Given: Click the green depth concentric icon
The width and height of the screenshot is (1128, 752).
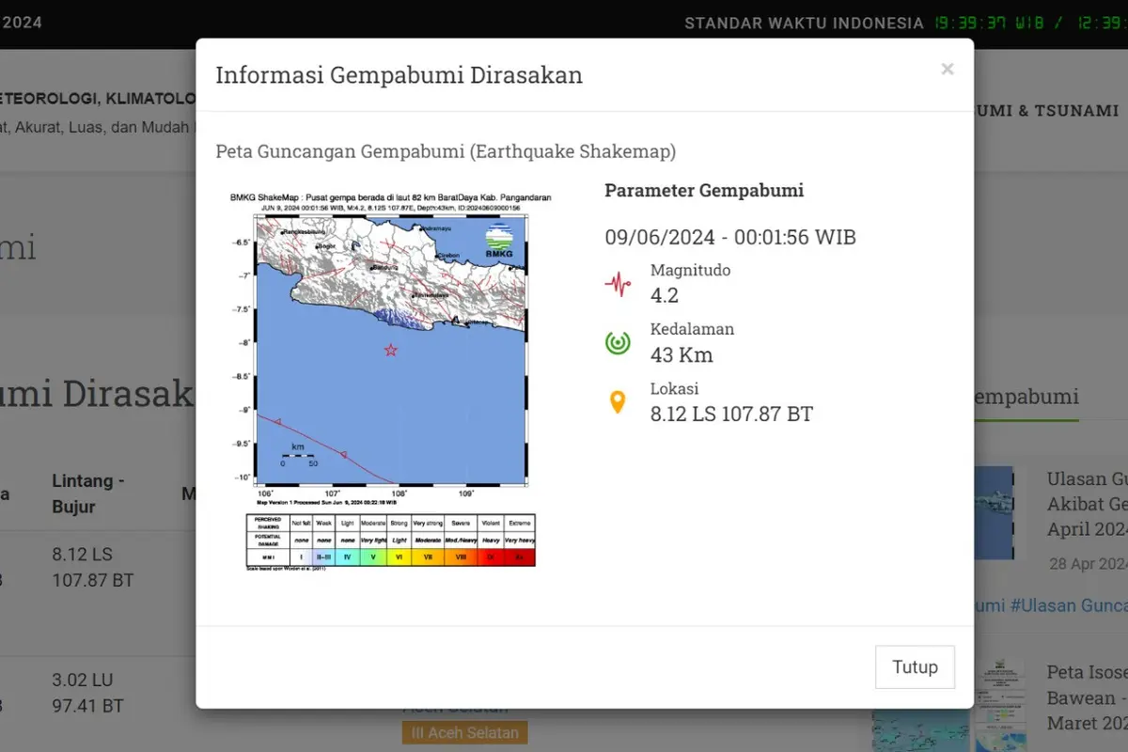Looking at the screenshot, I should [x=618, y=343].
